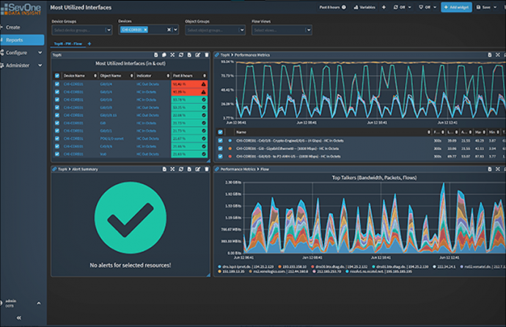This screenshot has width=506, height=327.
Task: Remove the CHI-CORE01 chip from Devices filter
Action: click(145, 29)
